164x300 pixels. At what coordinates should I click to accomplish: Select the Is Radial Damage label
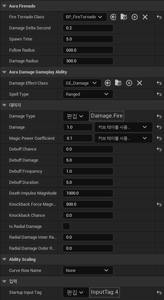[25, 226]
